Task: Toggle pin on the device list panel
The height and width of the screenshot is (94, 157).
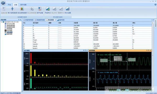Action: tap(19, 20)
